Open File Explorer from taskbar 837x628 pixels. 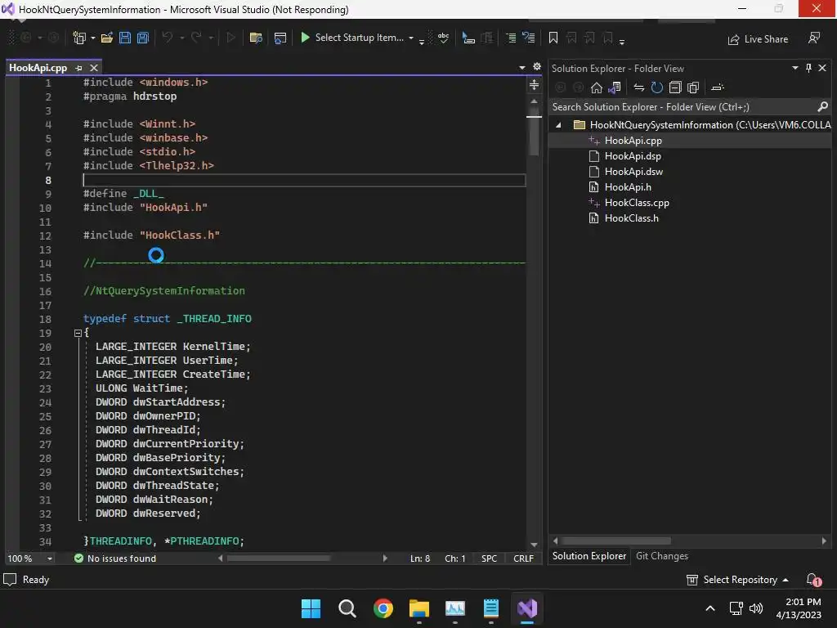pyautogui.click(x=419, y=608)
